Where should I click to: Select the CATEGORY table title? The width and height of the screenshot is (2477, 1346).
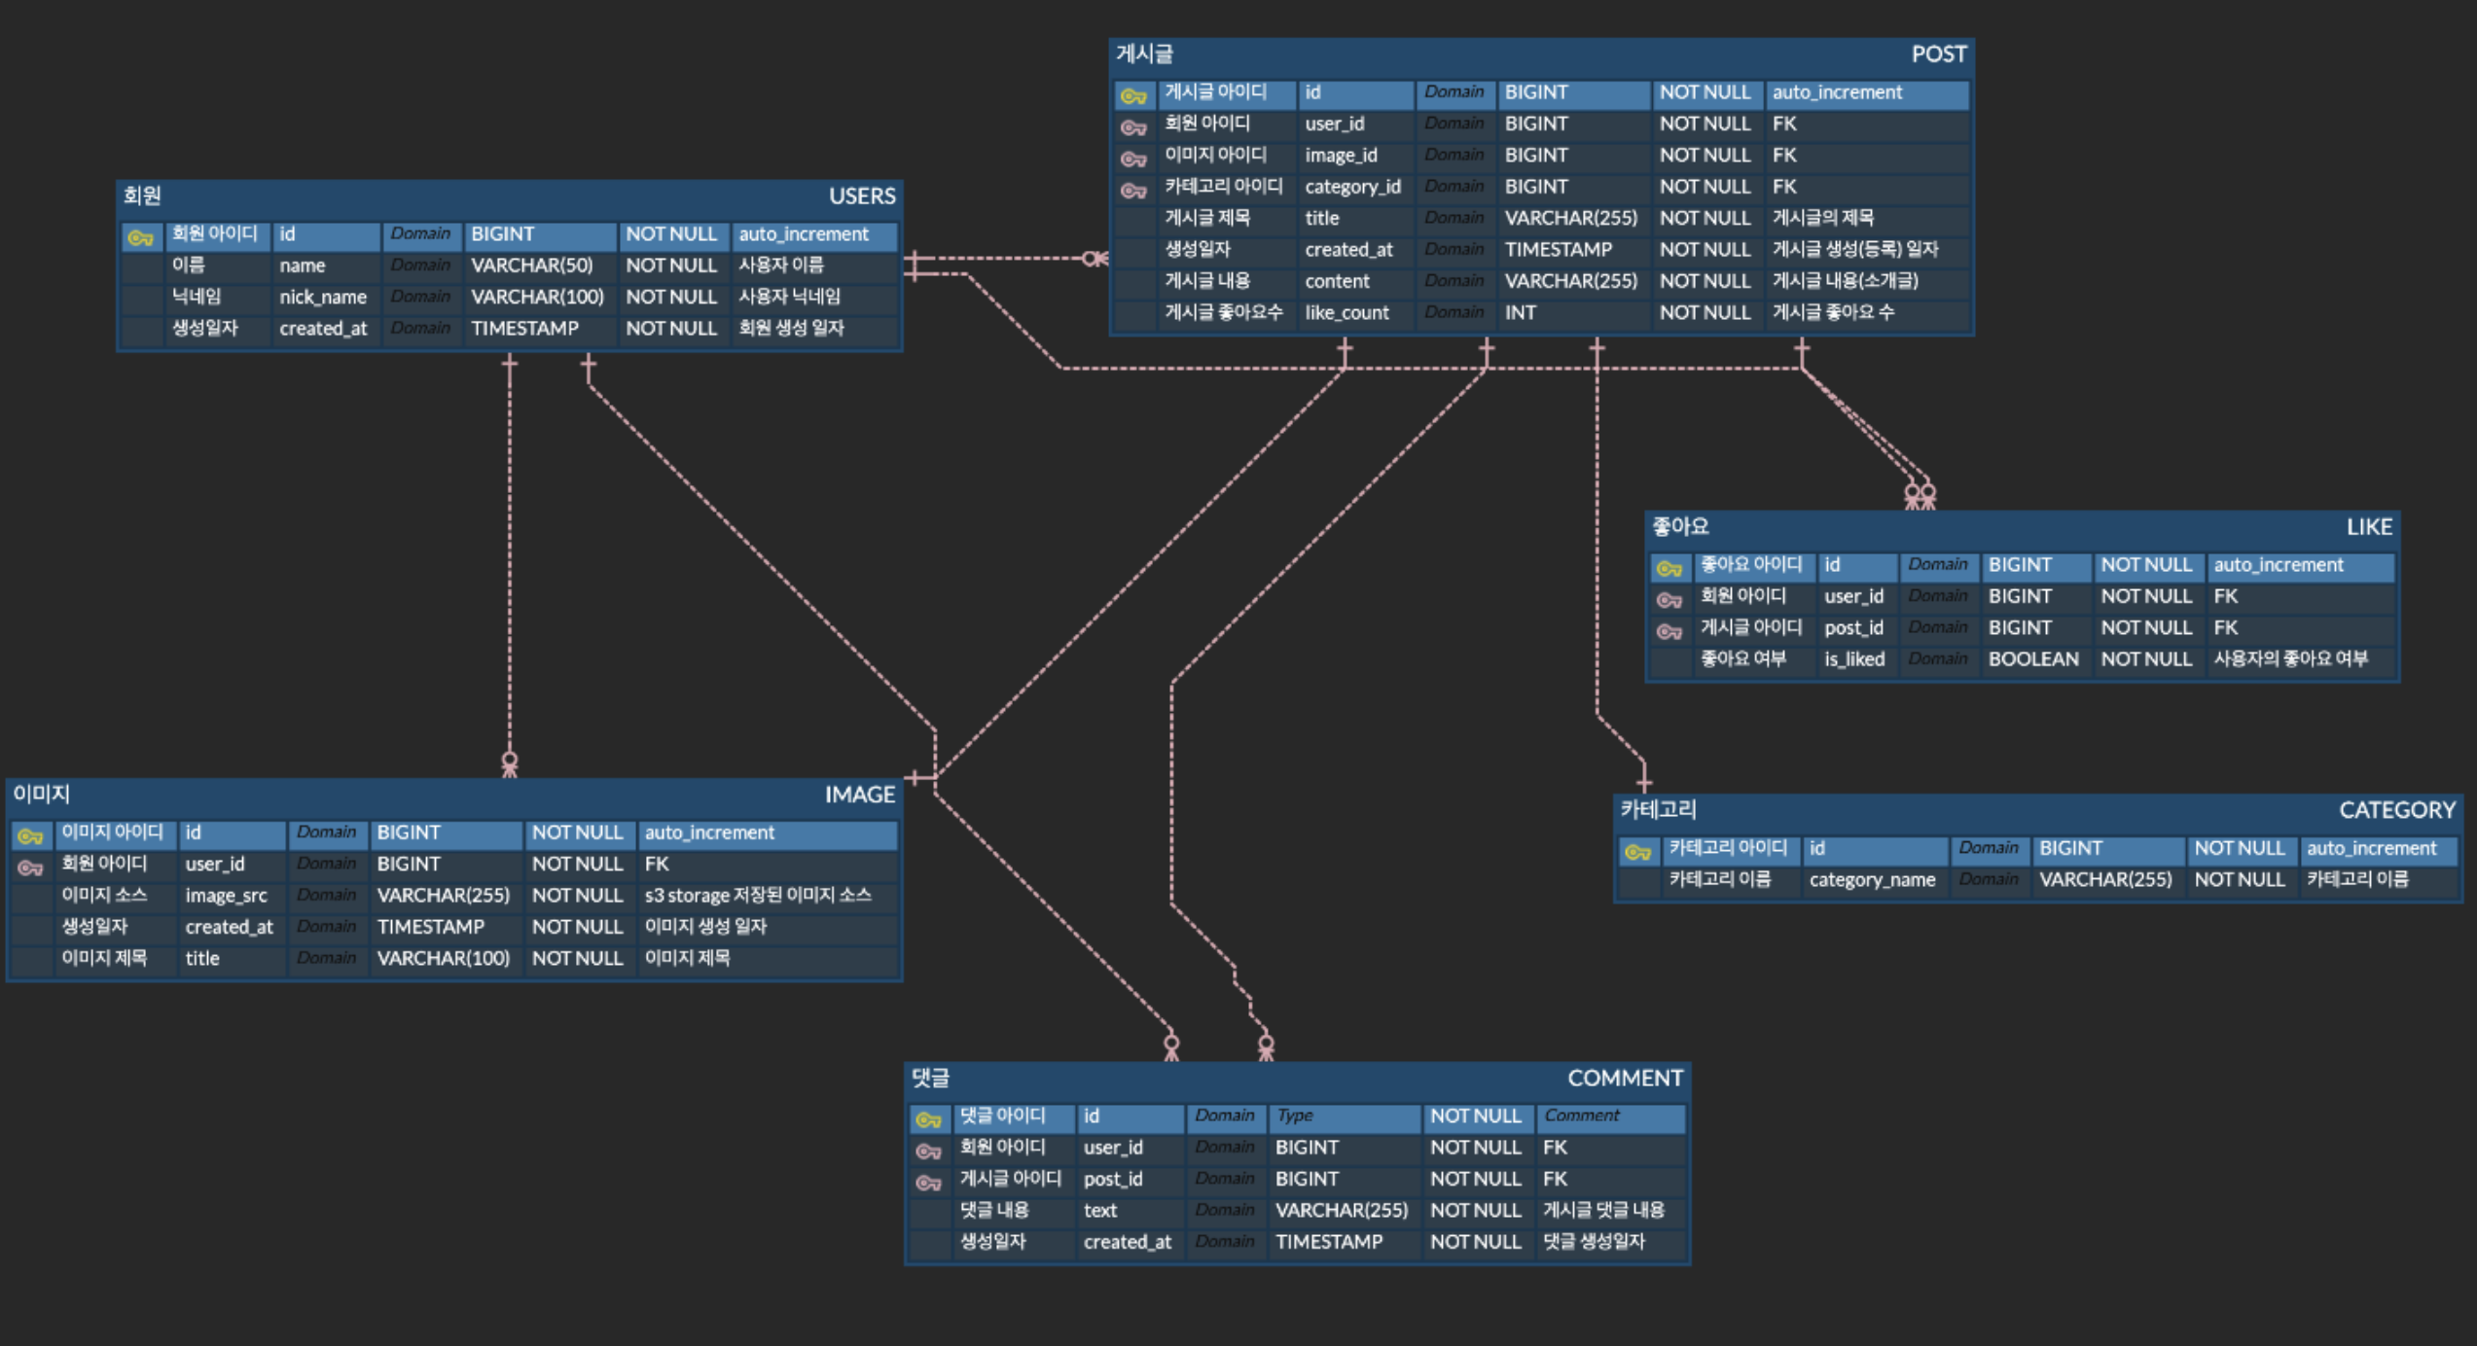[2397, 809]
